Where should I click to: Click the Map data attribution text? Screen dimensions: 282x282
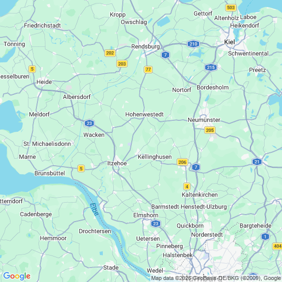click(x=216, y=278)
